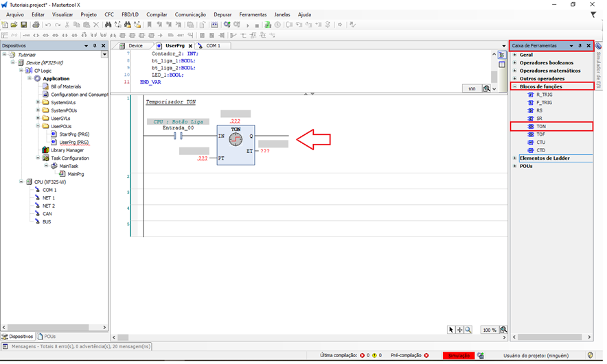Screen dimensions: 607x364
Task: Click the Save project toolbar icon
Action: pos(24,25)
